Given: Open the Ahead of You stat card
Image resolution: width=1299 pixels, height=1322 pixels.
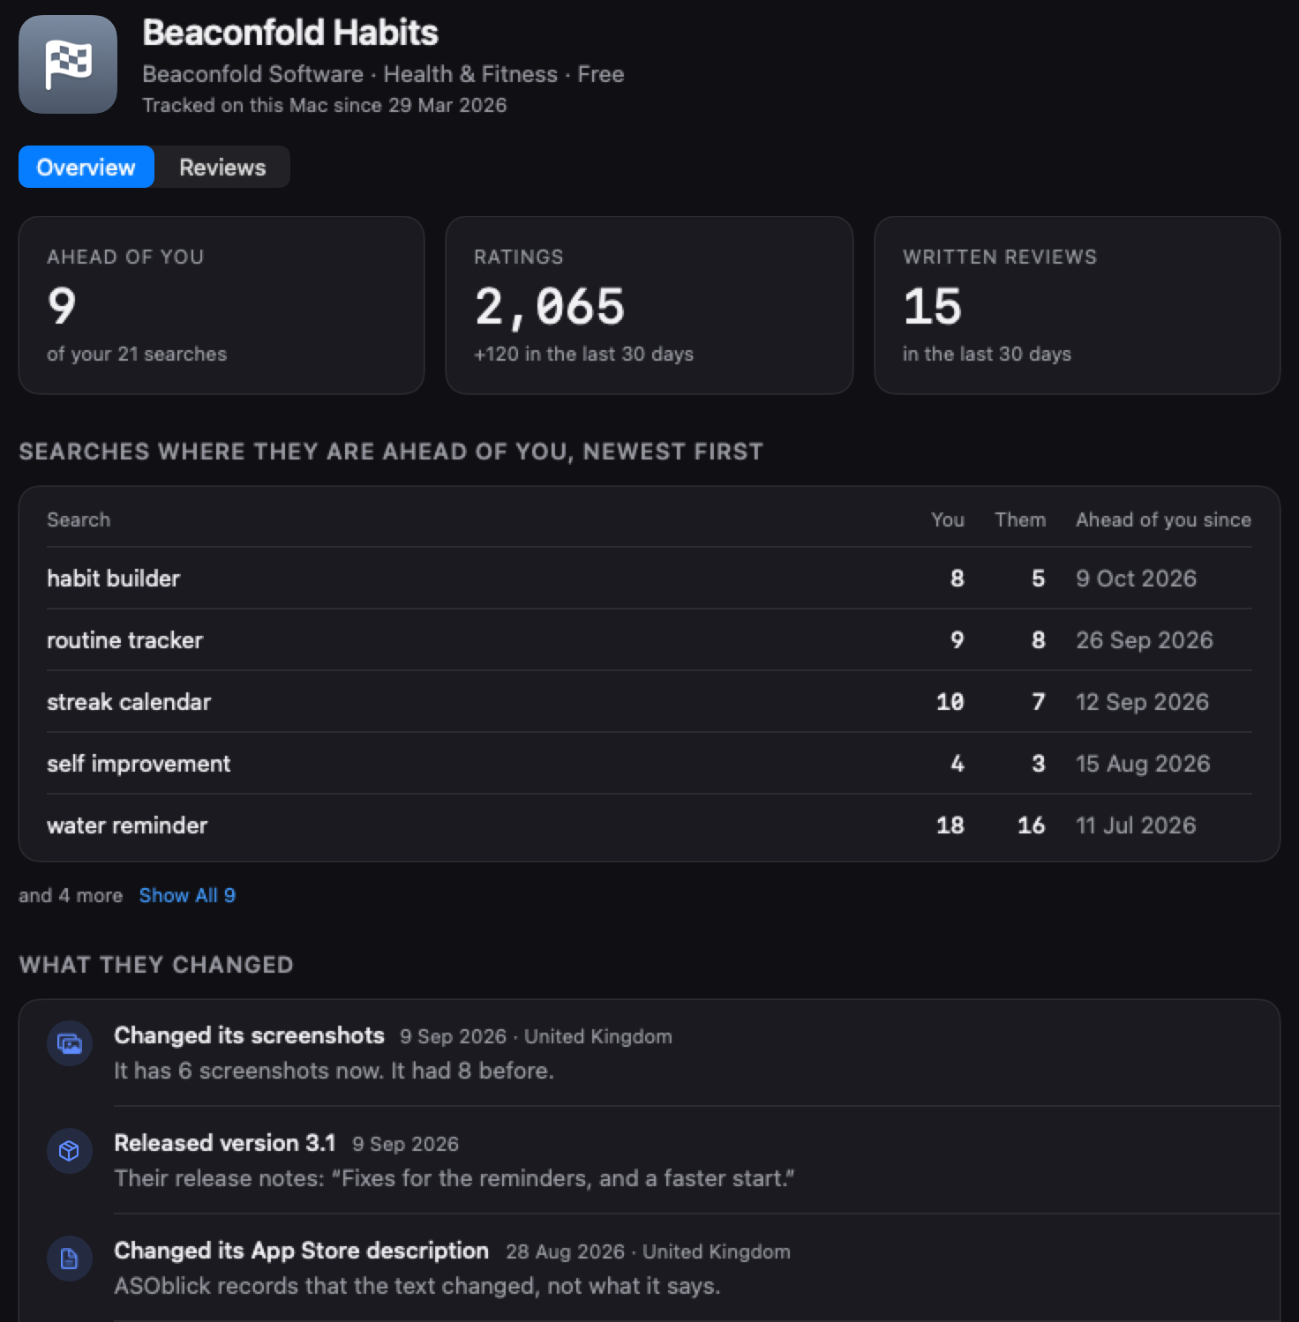Looking at the screenshot, I should click(222, 305).
